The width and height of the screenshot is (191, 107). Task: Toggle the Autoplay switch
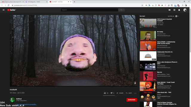[x=177, y=16]
